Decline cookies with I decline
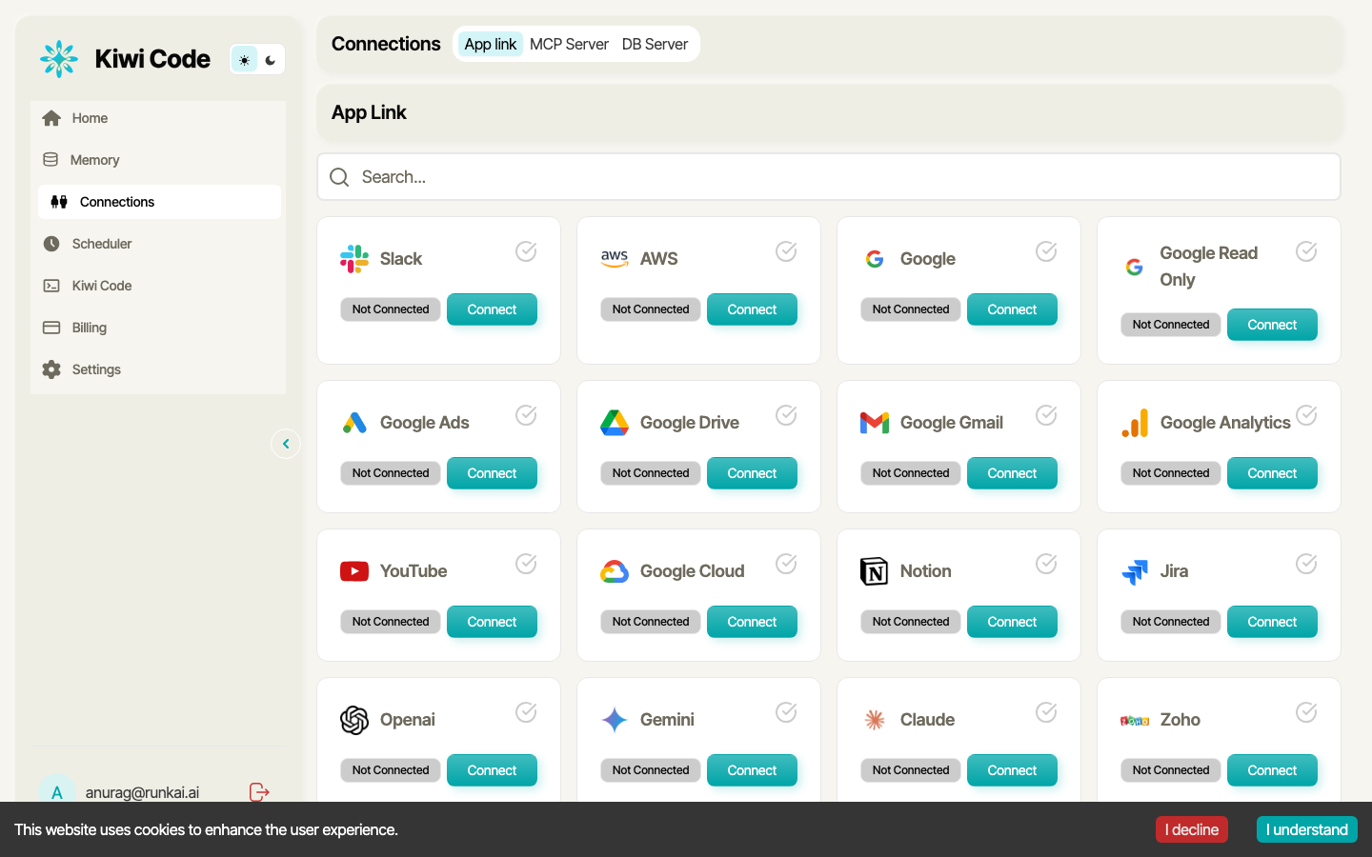1372x857 pixels. point(1192,829)
